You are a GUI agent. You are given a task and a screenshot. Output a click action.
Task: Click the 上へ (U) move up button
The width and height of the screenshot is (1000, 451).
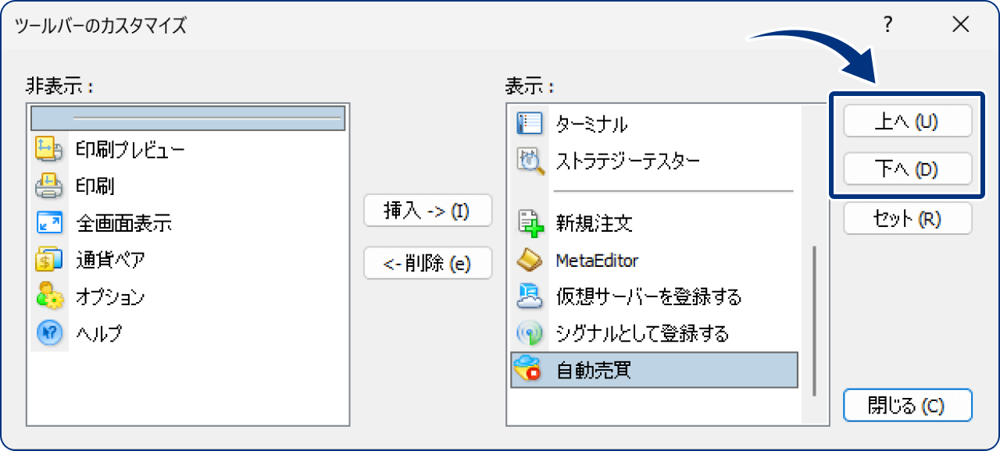pos(907,121)
